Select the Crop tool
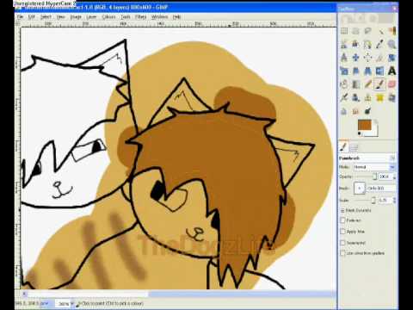The height and width of the screenshot is (310, 413). pyautogui.click(x=380, y=58)
